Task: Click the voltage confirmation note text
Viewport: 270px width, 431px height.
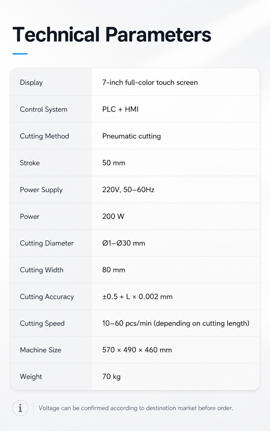Action: [136, 408]
